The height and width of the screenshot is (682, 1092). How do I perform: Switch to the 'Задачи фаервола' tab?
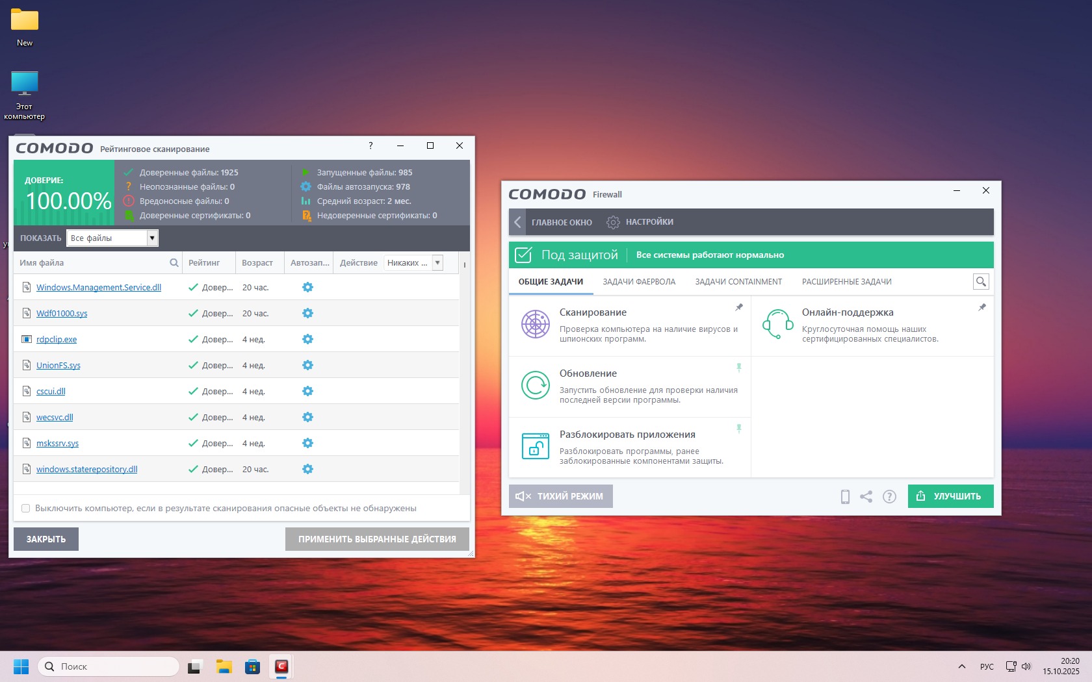click(638, 282)
